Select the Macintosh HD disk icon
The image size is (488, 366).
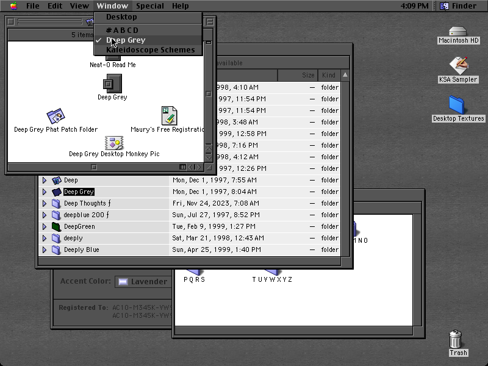pos(458,32)
